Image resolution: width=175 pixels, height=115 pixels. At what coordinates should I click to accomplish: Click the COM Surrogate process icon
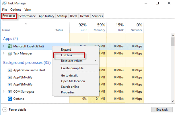pos(9,91)
